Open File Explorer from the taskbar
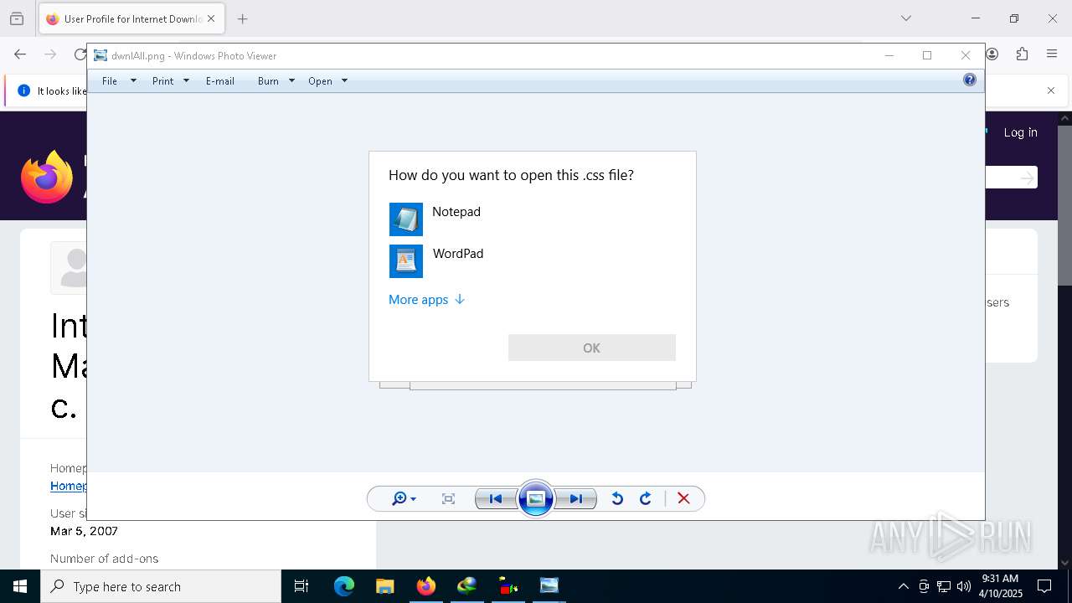This screenshot has width=1072, height=603. 384,586
